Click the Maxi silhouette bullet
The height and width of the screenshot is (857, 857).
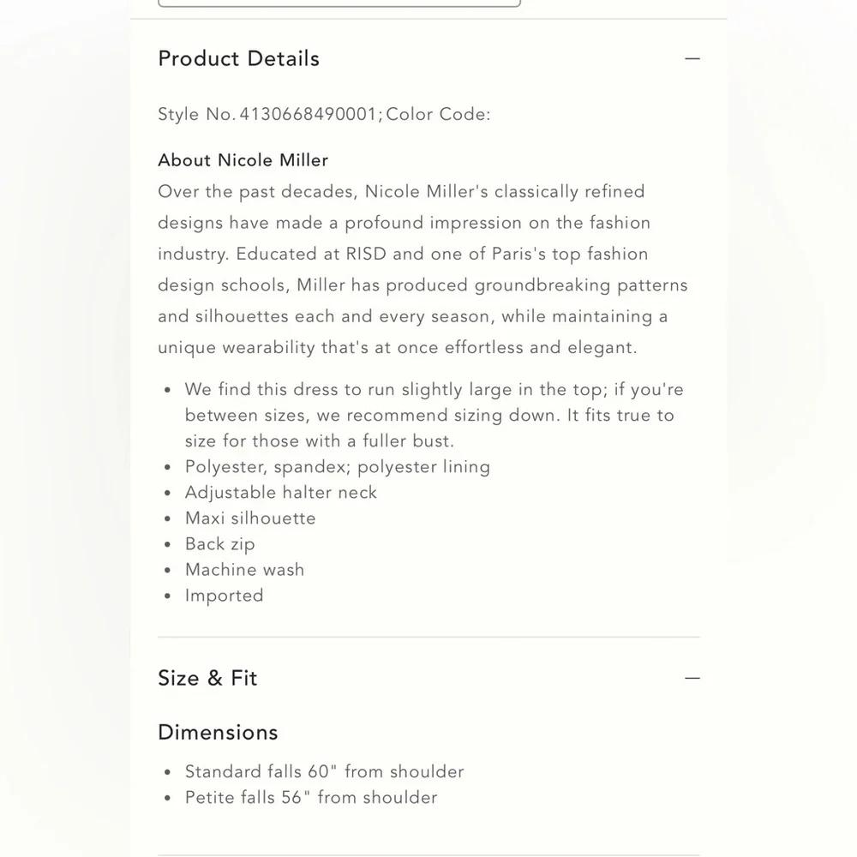[x=250, y=518]
